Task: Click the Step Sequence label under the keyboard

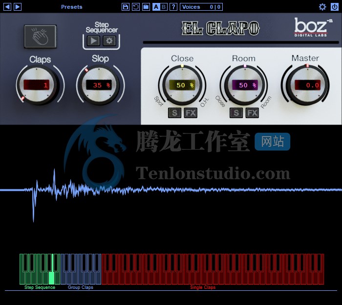Action: click(x=40, y=287)
